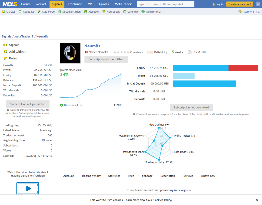Click the Algo Forge icon
Screen dimensions: 262x205
click(39, 12)
